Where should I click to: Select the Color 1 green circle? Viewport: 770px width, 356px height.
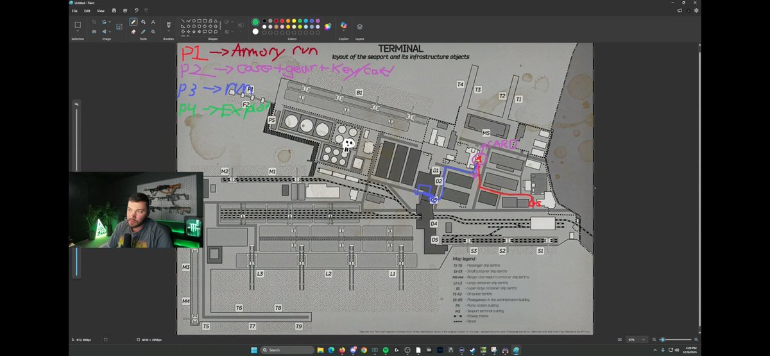pyautogui.click(x=255, y=22)
